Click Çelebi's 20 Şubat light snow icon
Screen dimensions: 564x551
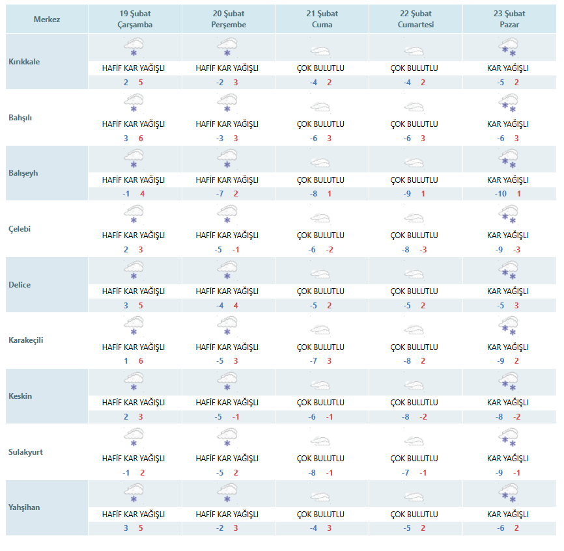pyautogui.click(x=227, y=216)
